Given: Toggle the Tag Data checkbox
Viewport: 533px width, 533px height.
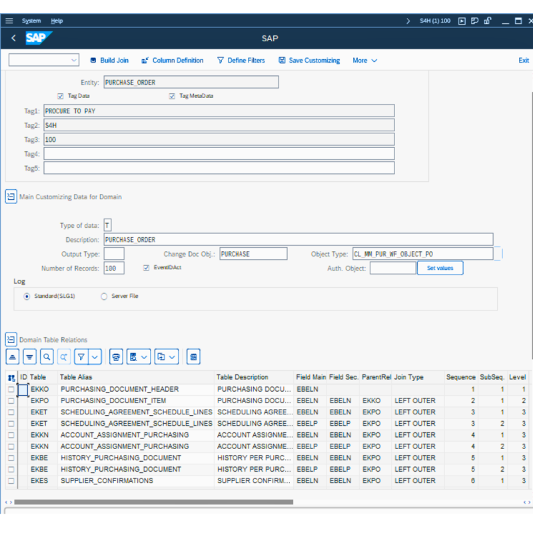Looking at the screenshot, I should pyautogui.click(x=61, y=96).
